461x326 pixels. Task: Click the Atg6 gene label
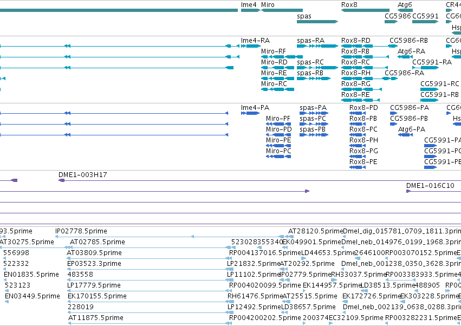click(405, 5)
